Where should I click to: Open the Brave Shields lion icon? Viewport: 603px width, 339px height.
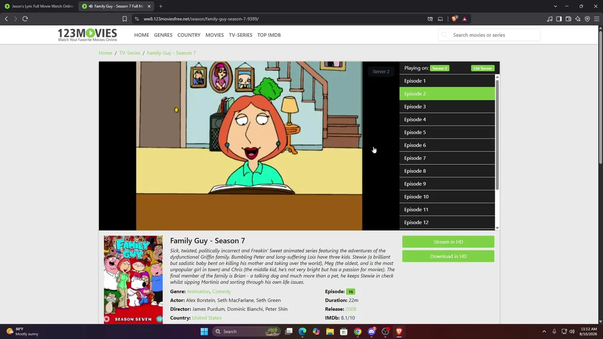click(x=454, y=19)
